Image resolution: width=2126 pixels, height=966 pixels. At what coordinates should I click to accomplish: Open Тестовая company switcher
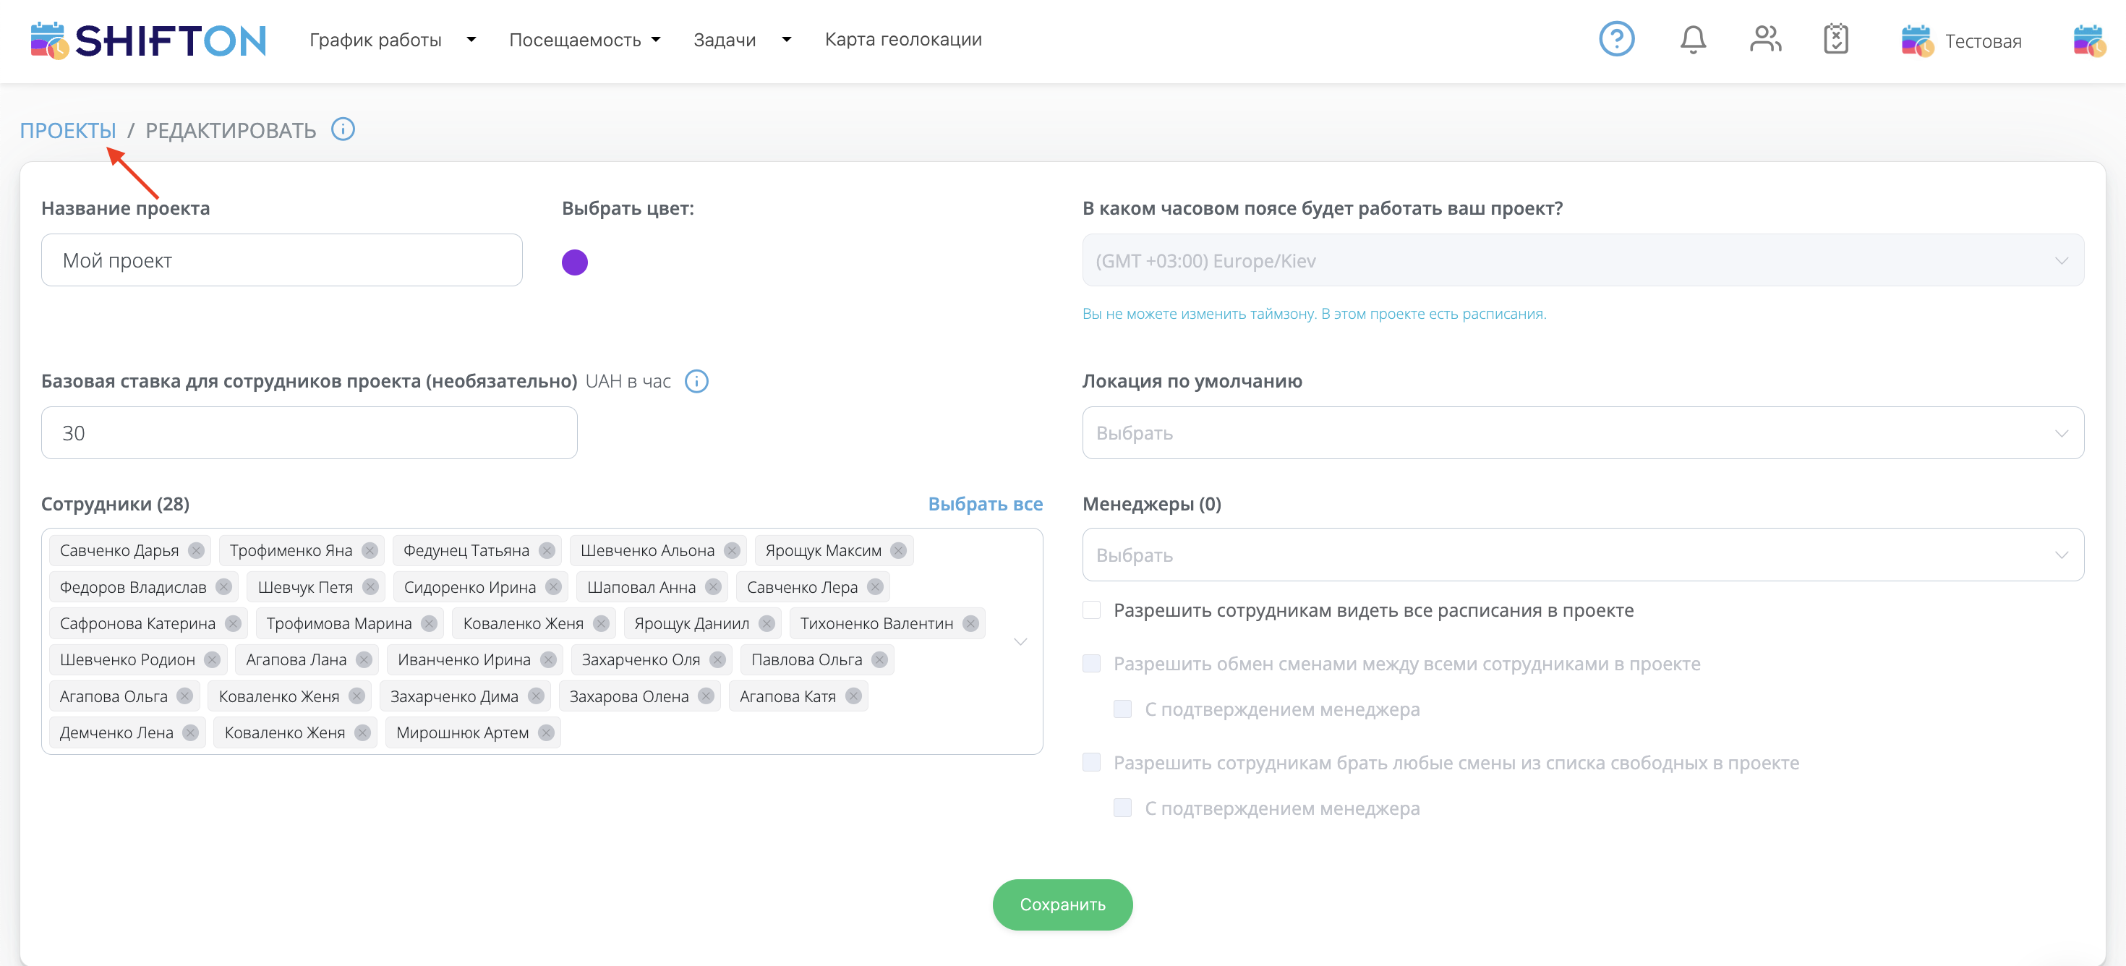1961,40
